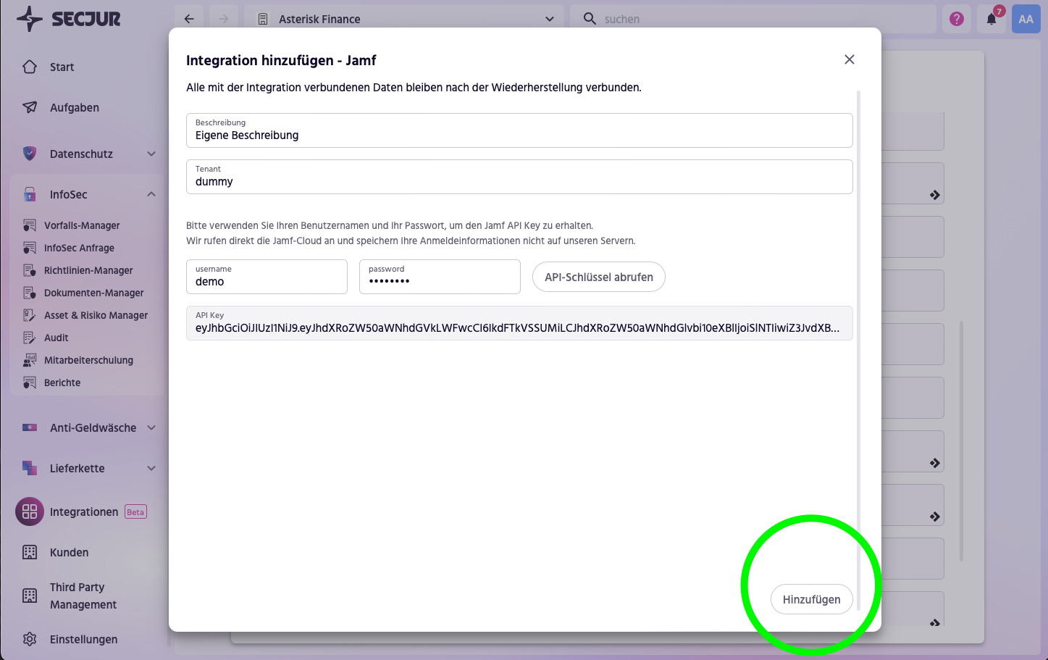Click the Asset & Risiko Manager icon
The height and width of the screenshot is (660, 1048).
pos(30,315)
